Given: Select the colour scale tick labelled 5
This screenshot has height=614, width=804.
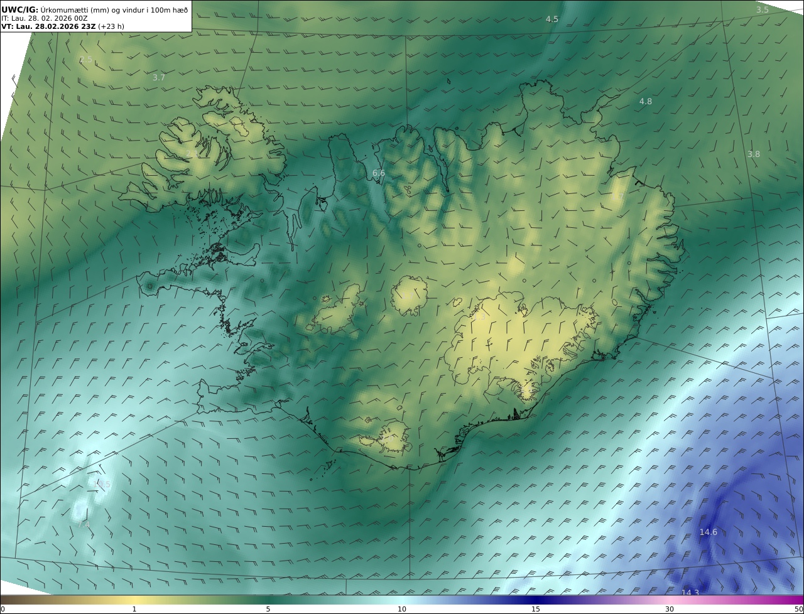Looking at the screenshot, I should point(268,609).
